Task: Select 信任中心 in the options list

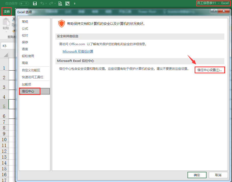Action: 35,91
